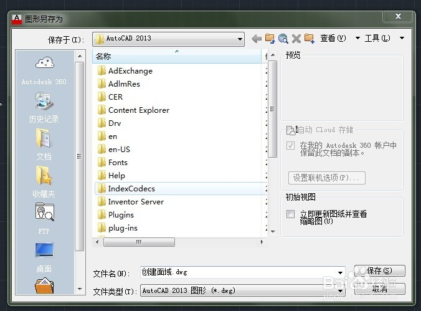Click the AdExchange folder icon
The width and height of the screenshot is (421, 311).
coord(102,70)
